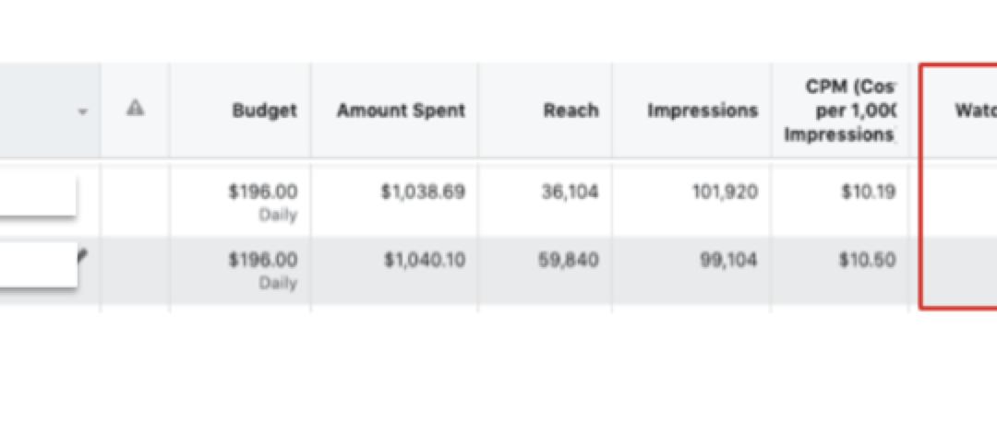Click the 36,104 reach value
This screenshot has height=433, width=997.
point(570,192)
